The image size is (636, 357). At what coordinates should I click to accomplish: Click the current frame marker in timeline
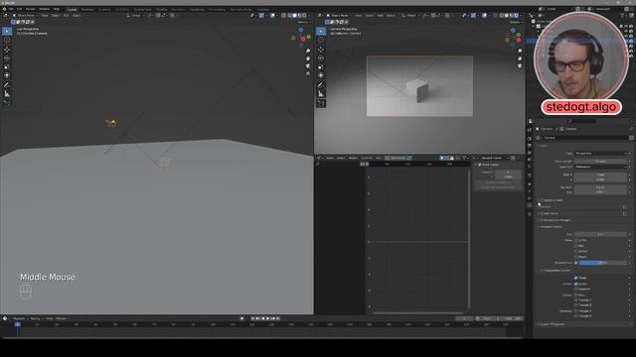18,324
